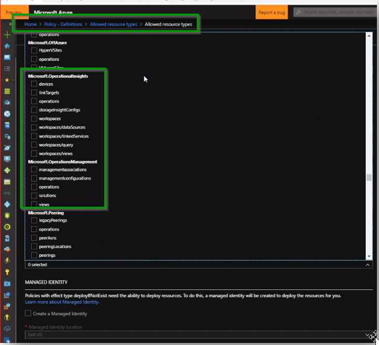This screenshot has height=345, width=379.
Task: Click the 0 selected summary box
Action: coord(199,265)
